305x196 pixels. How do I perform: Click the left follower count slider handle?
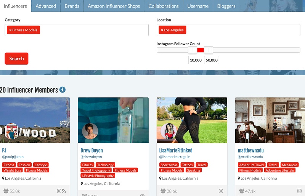tap(193, 50)
